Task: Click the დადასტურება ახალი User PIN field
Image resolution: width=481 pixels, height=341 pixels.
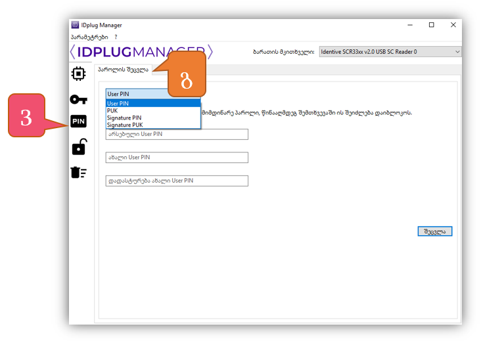Action: [177, 181]
